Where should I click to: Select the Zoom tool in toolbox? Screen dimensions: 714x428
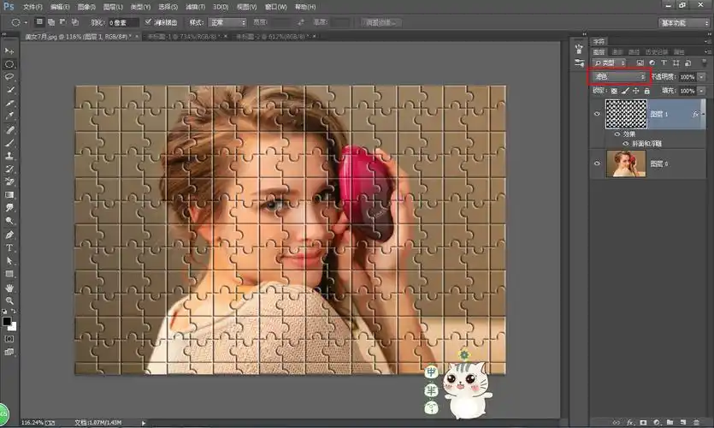pos(9,300)
